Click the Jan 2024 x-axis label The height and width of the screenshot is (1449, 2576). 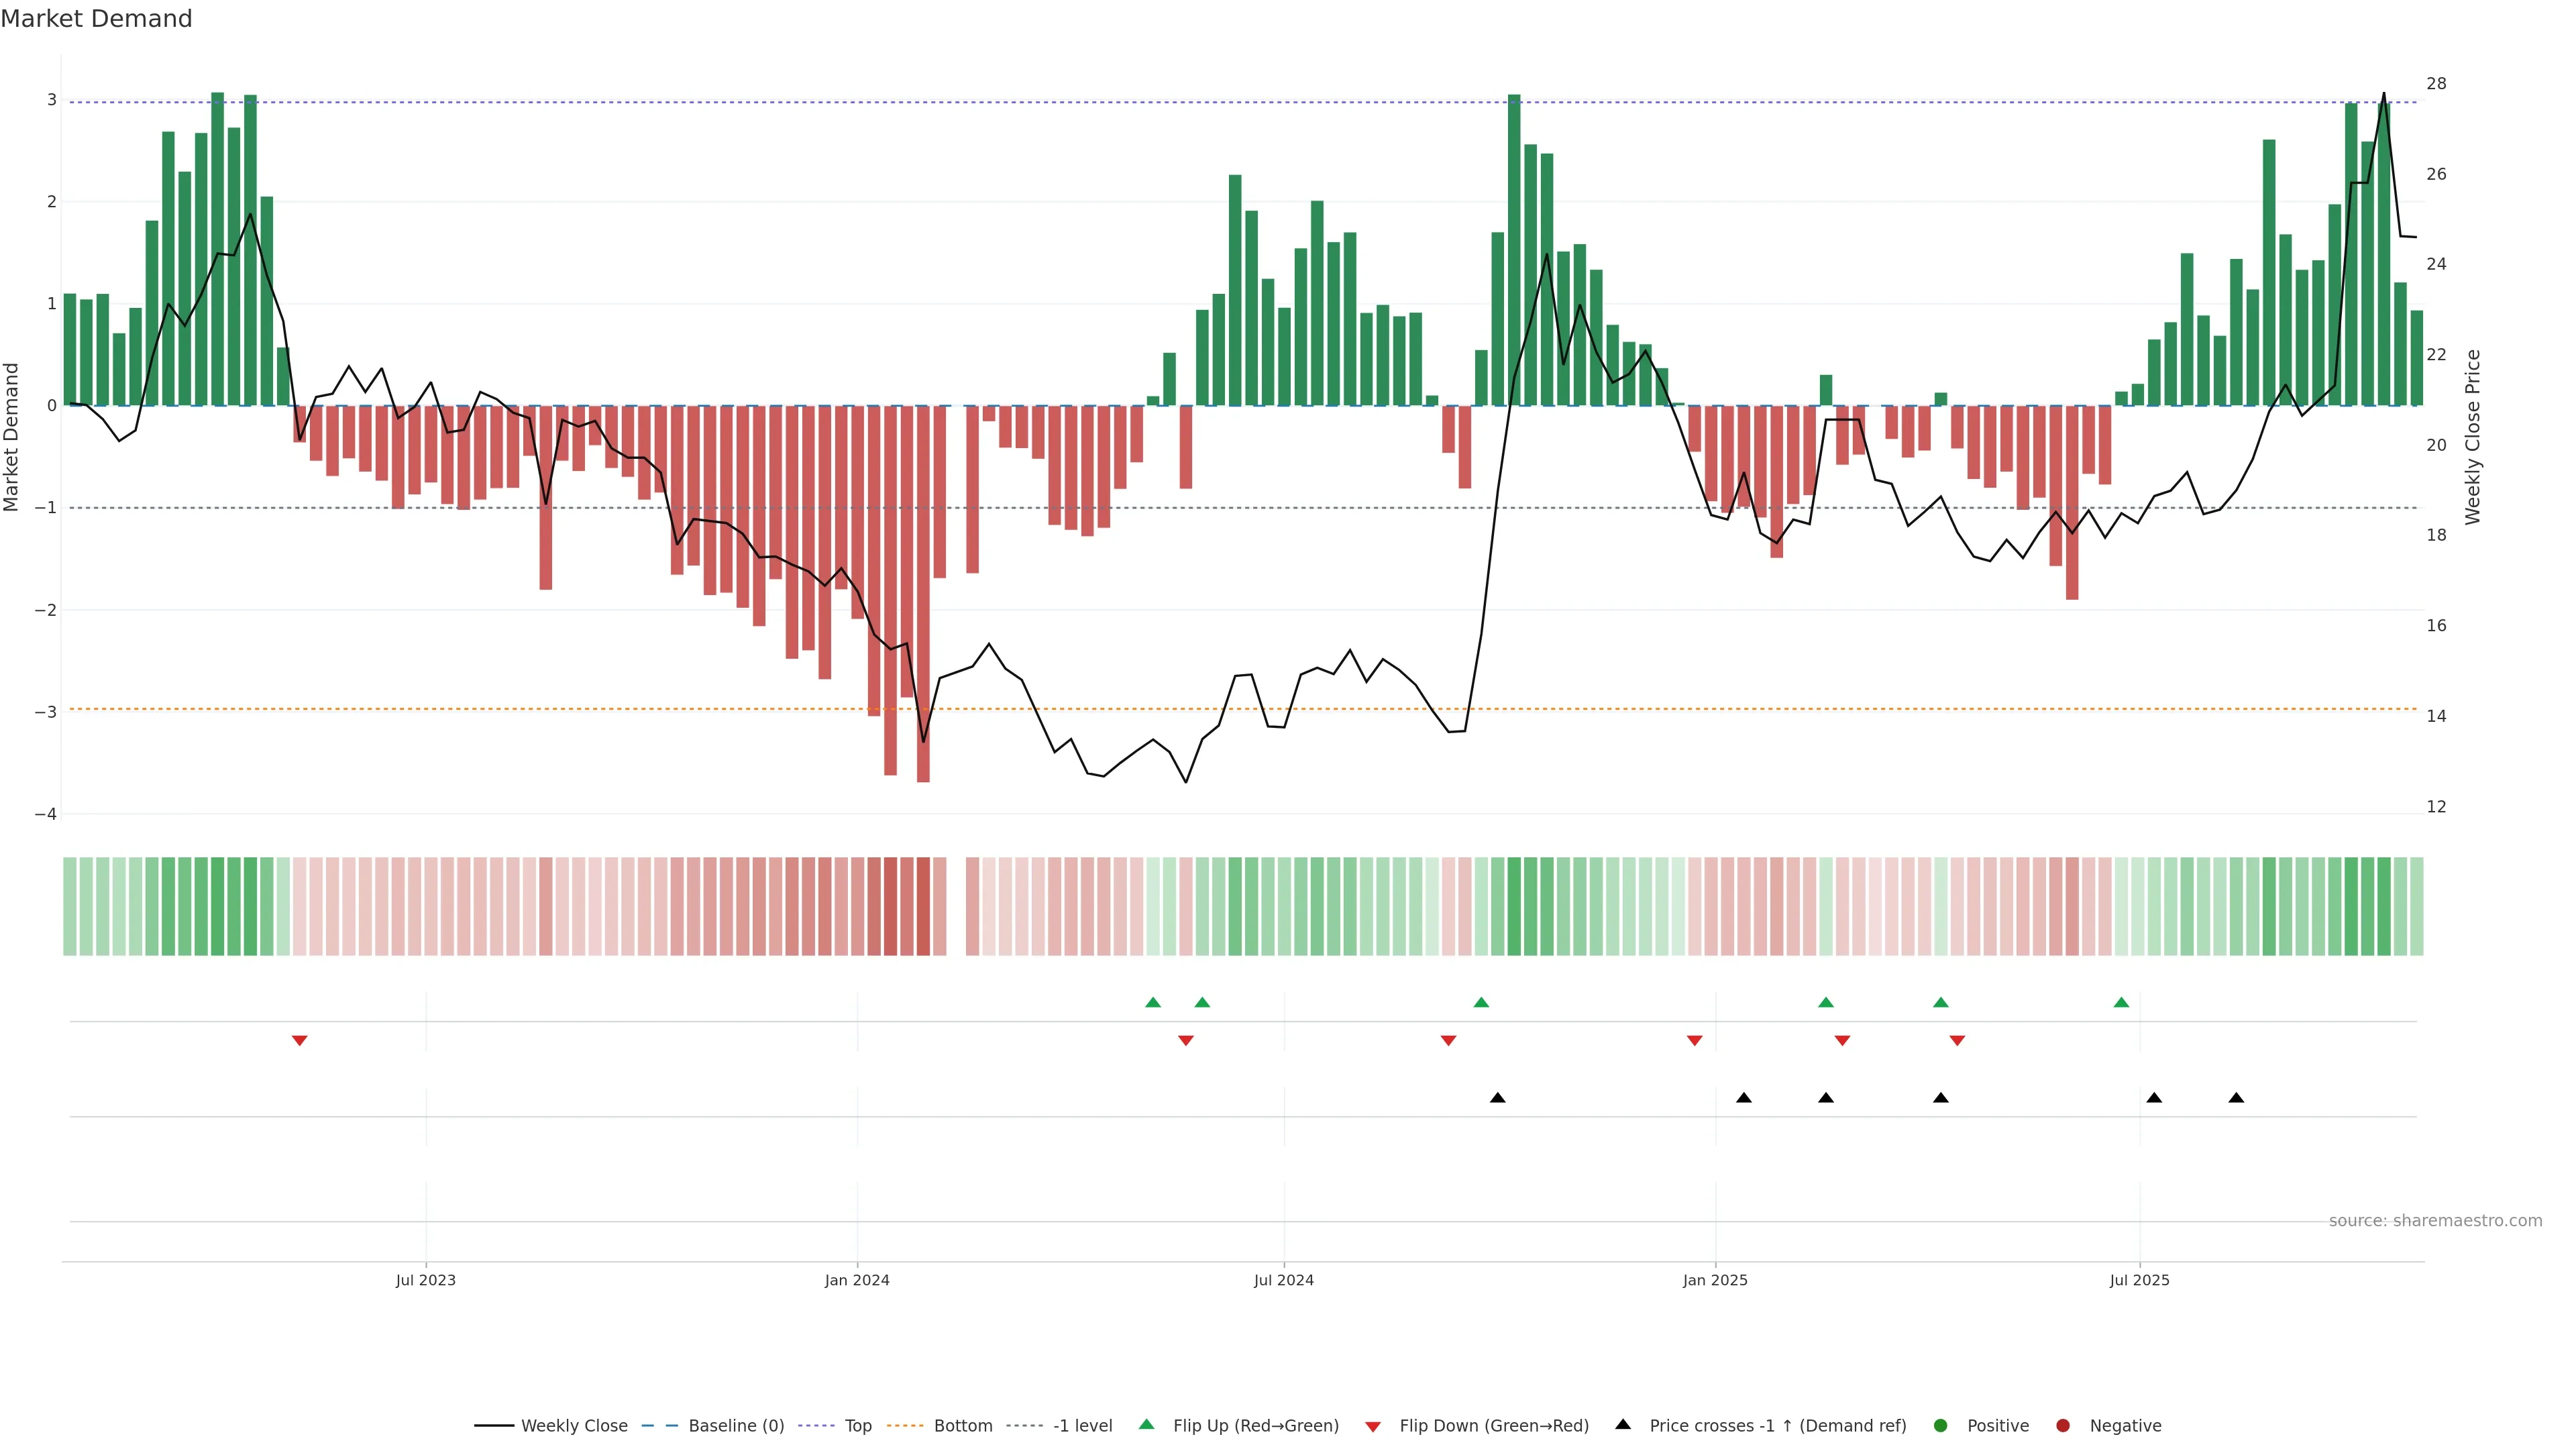click(x=857, y=1280)
